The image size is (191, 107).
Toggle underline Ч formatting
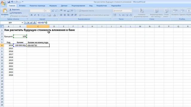38,15
